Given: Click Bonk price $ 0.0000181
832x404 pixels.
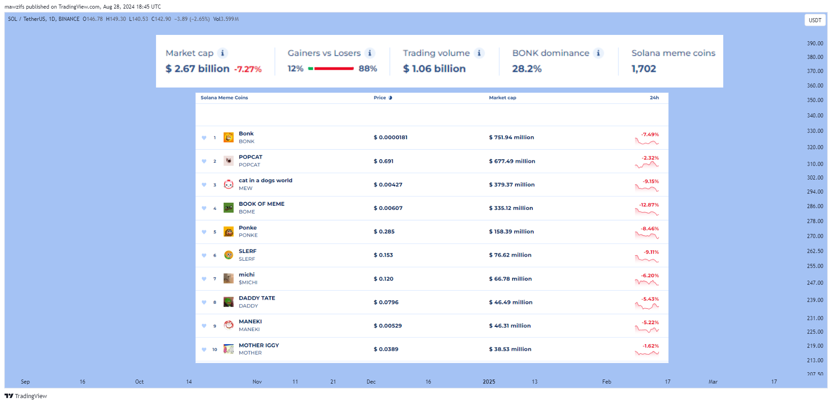Looking at the screenshot, I should pyautogui.click(x=390, y=137).
